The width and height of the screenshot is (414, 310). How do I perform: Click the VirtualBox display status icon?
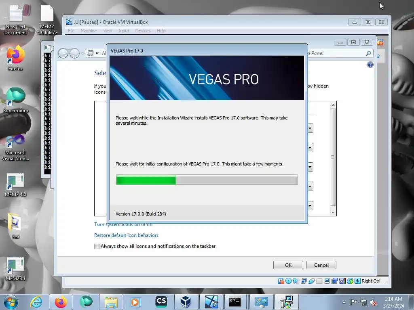pyautogui.click(x=327, y=281)
